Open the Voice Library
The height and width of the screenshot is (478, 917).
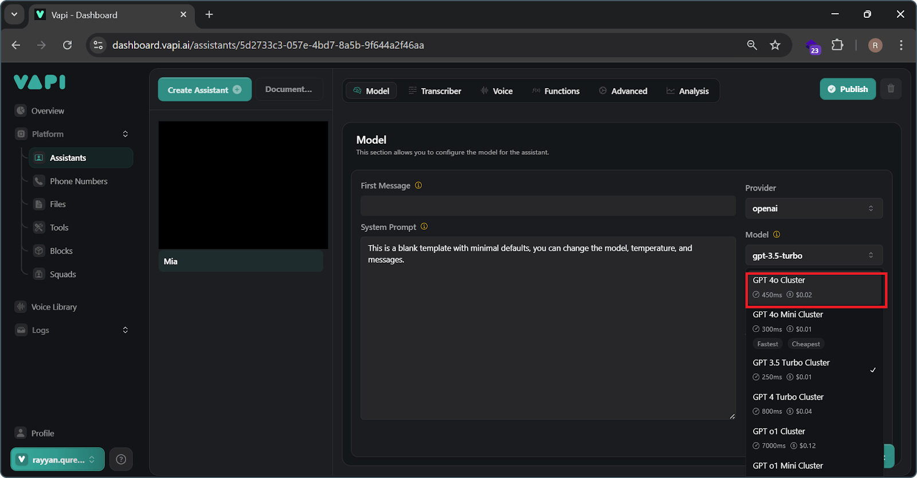[54, 307]
